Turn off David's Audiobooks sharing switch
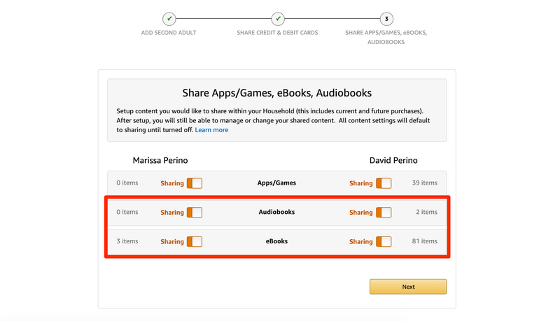This screenshot has height=321, width=553. 384,213
